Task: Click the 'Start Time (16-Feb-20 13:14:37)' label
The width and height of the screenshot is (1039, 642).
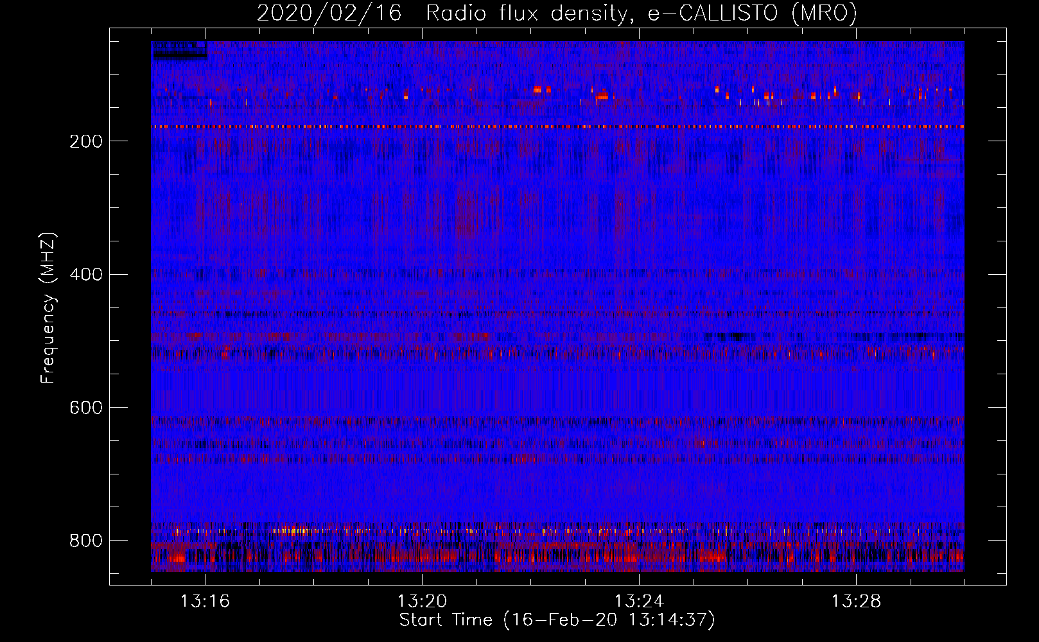Action: pyautogui.click(x=557, y=620)
